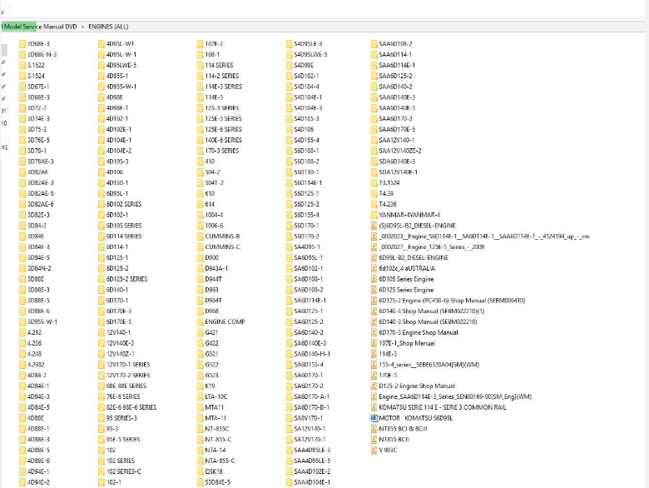Select the D125-2 Engine Shop Manual file name
The image size is (649, 488).
pos(417,386)
